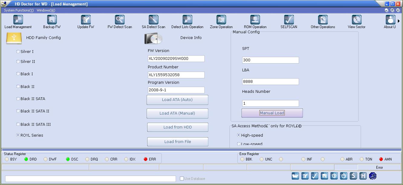Click the red AMN error indicator

coord(381,159)
